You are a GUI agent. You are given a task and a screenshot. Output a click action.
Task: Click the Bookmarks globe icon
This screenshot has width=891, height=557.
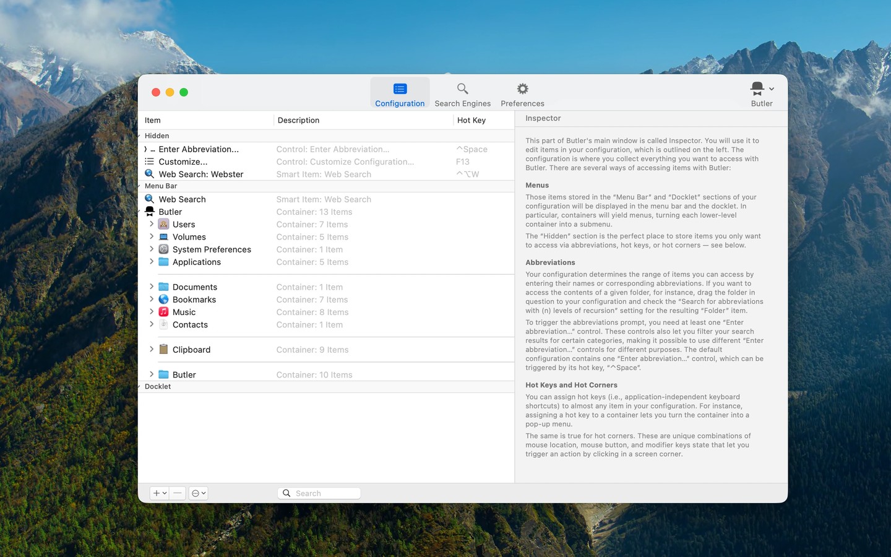(x=163, y=299)
